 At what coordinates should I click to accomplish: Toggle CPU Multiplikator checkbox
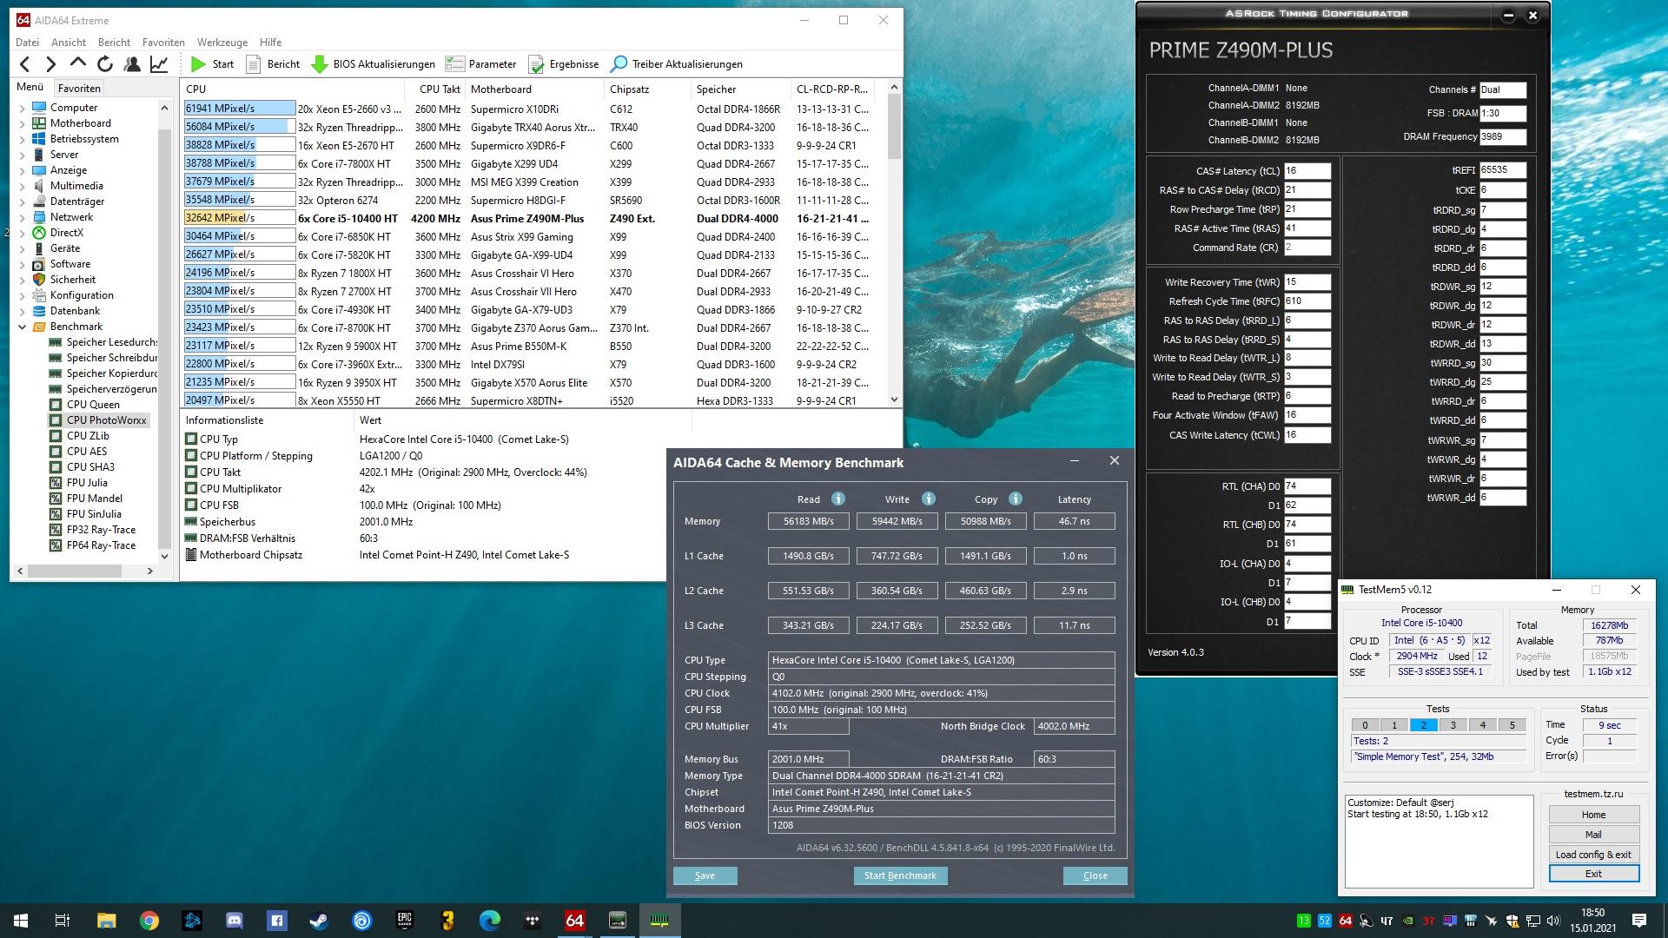[191, 489]
